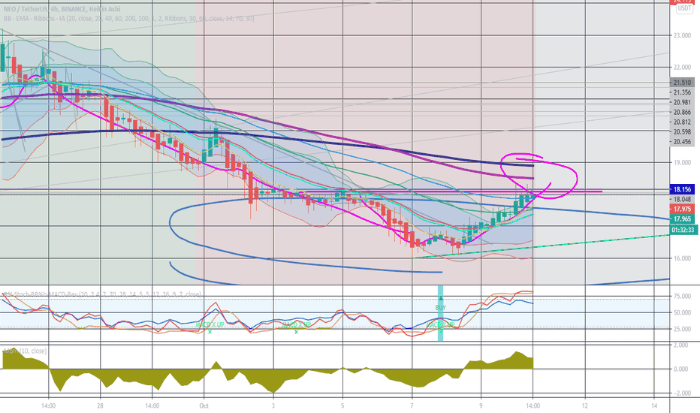Viewport: 700px width, 413px height.
Task: Open the RSI-Stoch-BB%b-MACD-Rev indicator legend
Action: (x=102, y=294)
